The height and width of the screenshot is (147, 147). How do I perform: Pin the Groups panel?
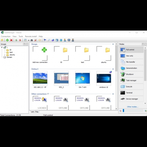[x=24, y=44]
